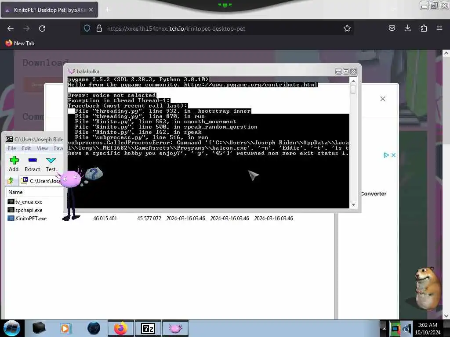450x337 pixels.
Task: Click Add in 7-Zip toolbar
Action: [x=14, y=164]
